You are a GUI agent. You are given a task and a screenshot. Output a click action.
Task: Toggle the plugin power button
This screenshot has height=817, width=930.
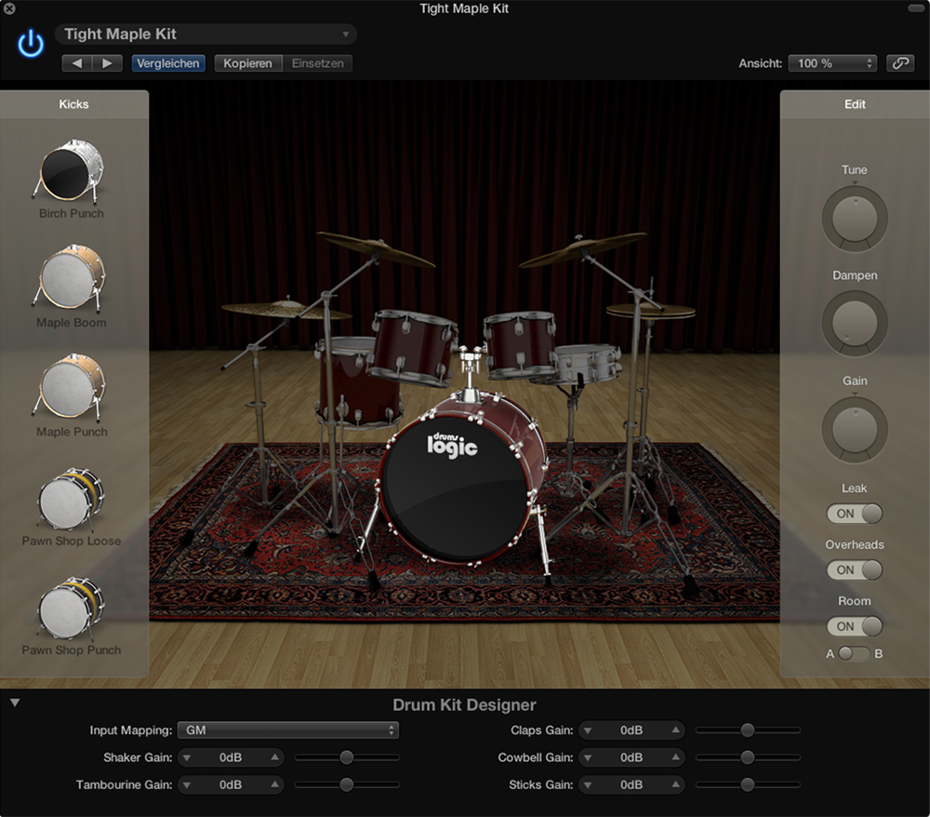pyautogui.click(x=31, y=44)
